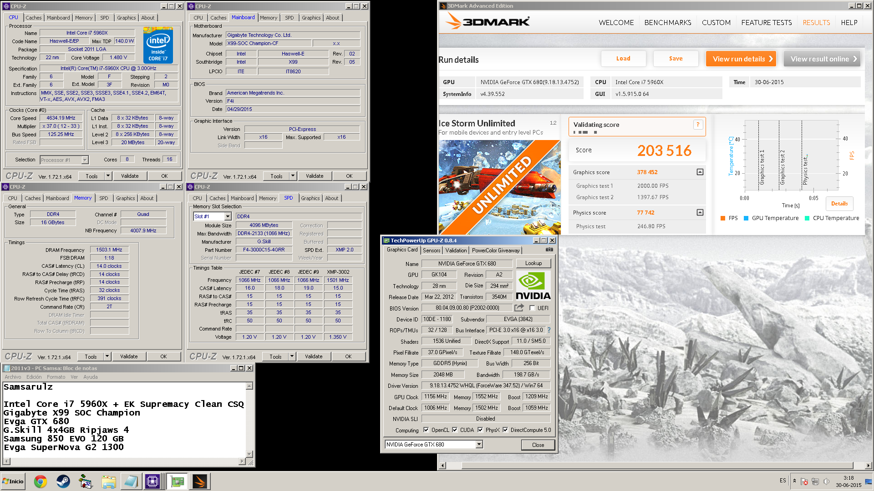Screen dimensions: 874x491
Task: Collapse the Physics score section
Action: point(700,213)
